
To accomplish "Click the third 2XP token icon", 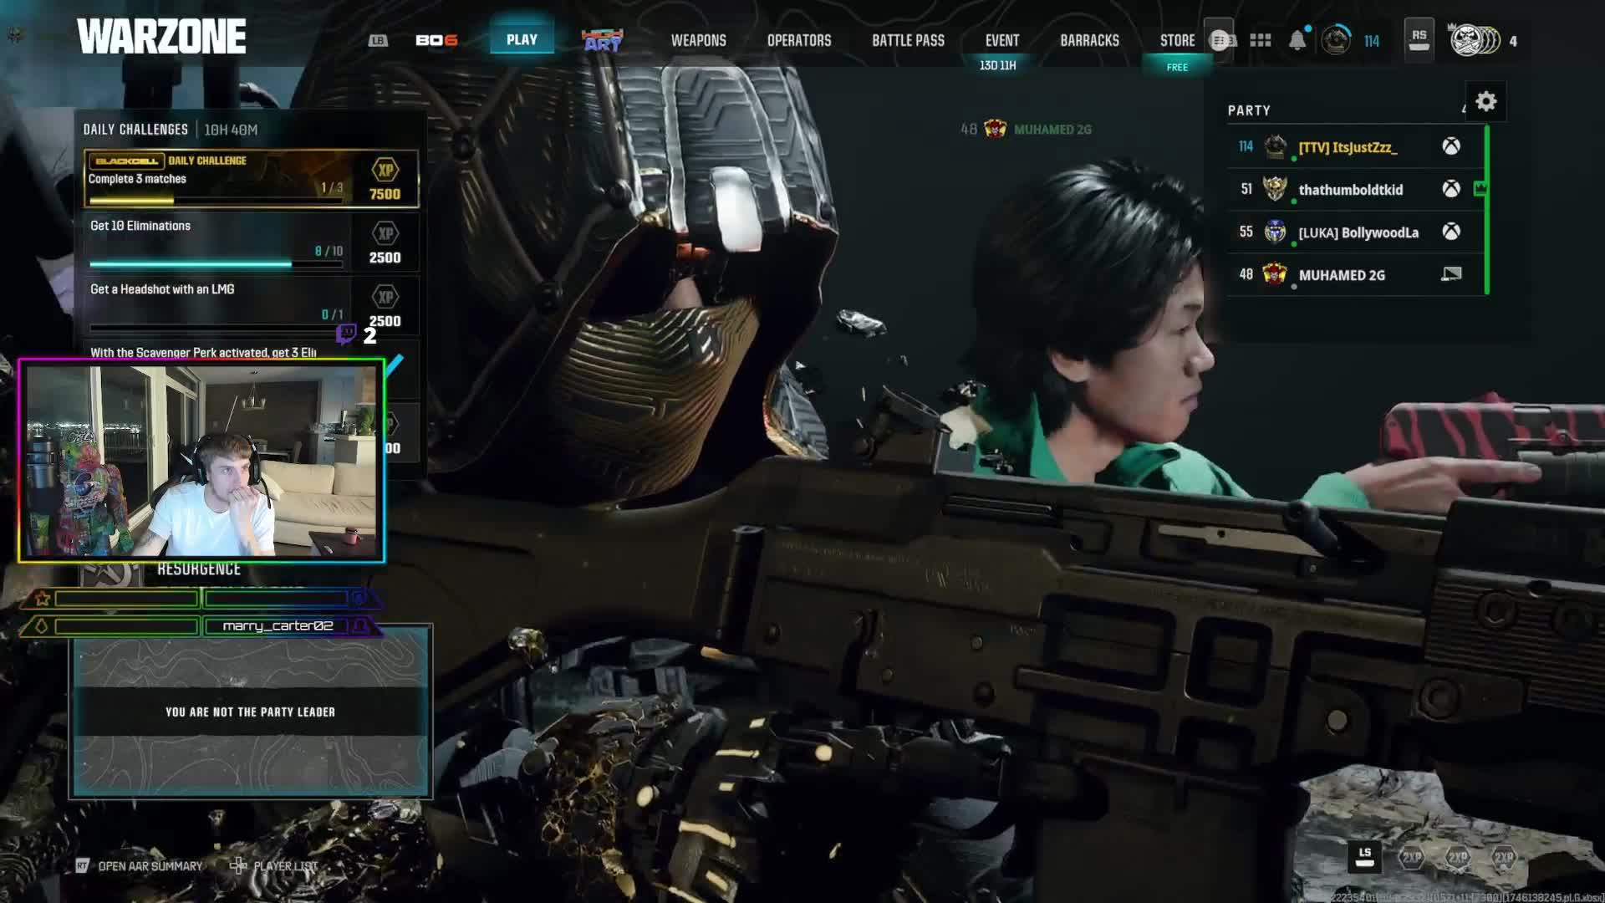I will 1504,857.
